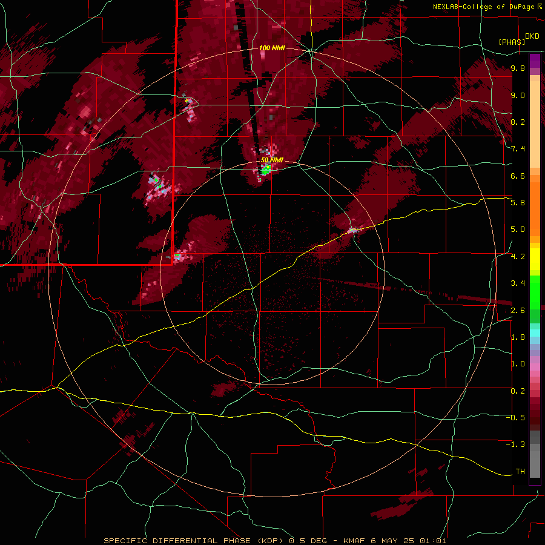Click the -0.5 value on the color scale
545x545 pixels.
pyautogui.click(x=515, y=418)
